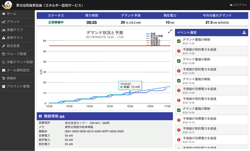Toggle the orange 限界電力 legend swatch
The image size is (250, 151).
click(148, 43)
